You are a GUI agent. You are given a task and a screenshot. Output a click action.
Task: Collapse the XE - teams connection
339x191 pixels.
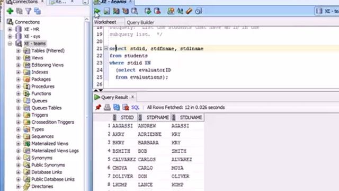point(10,44)
